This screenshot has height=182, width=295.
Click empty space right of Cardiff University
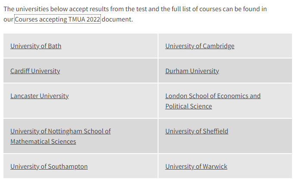pyautogui.click(x=109, y=71)
